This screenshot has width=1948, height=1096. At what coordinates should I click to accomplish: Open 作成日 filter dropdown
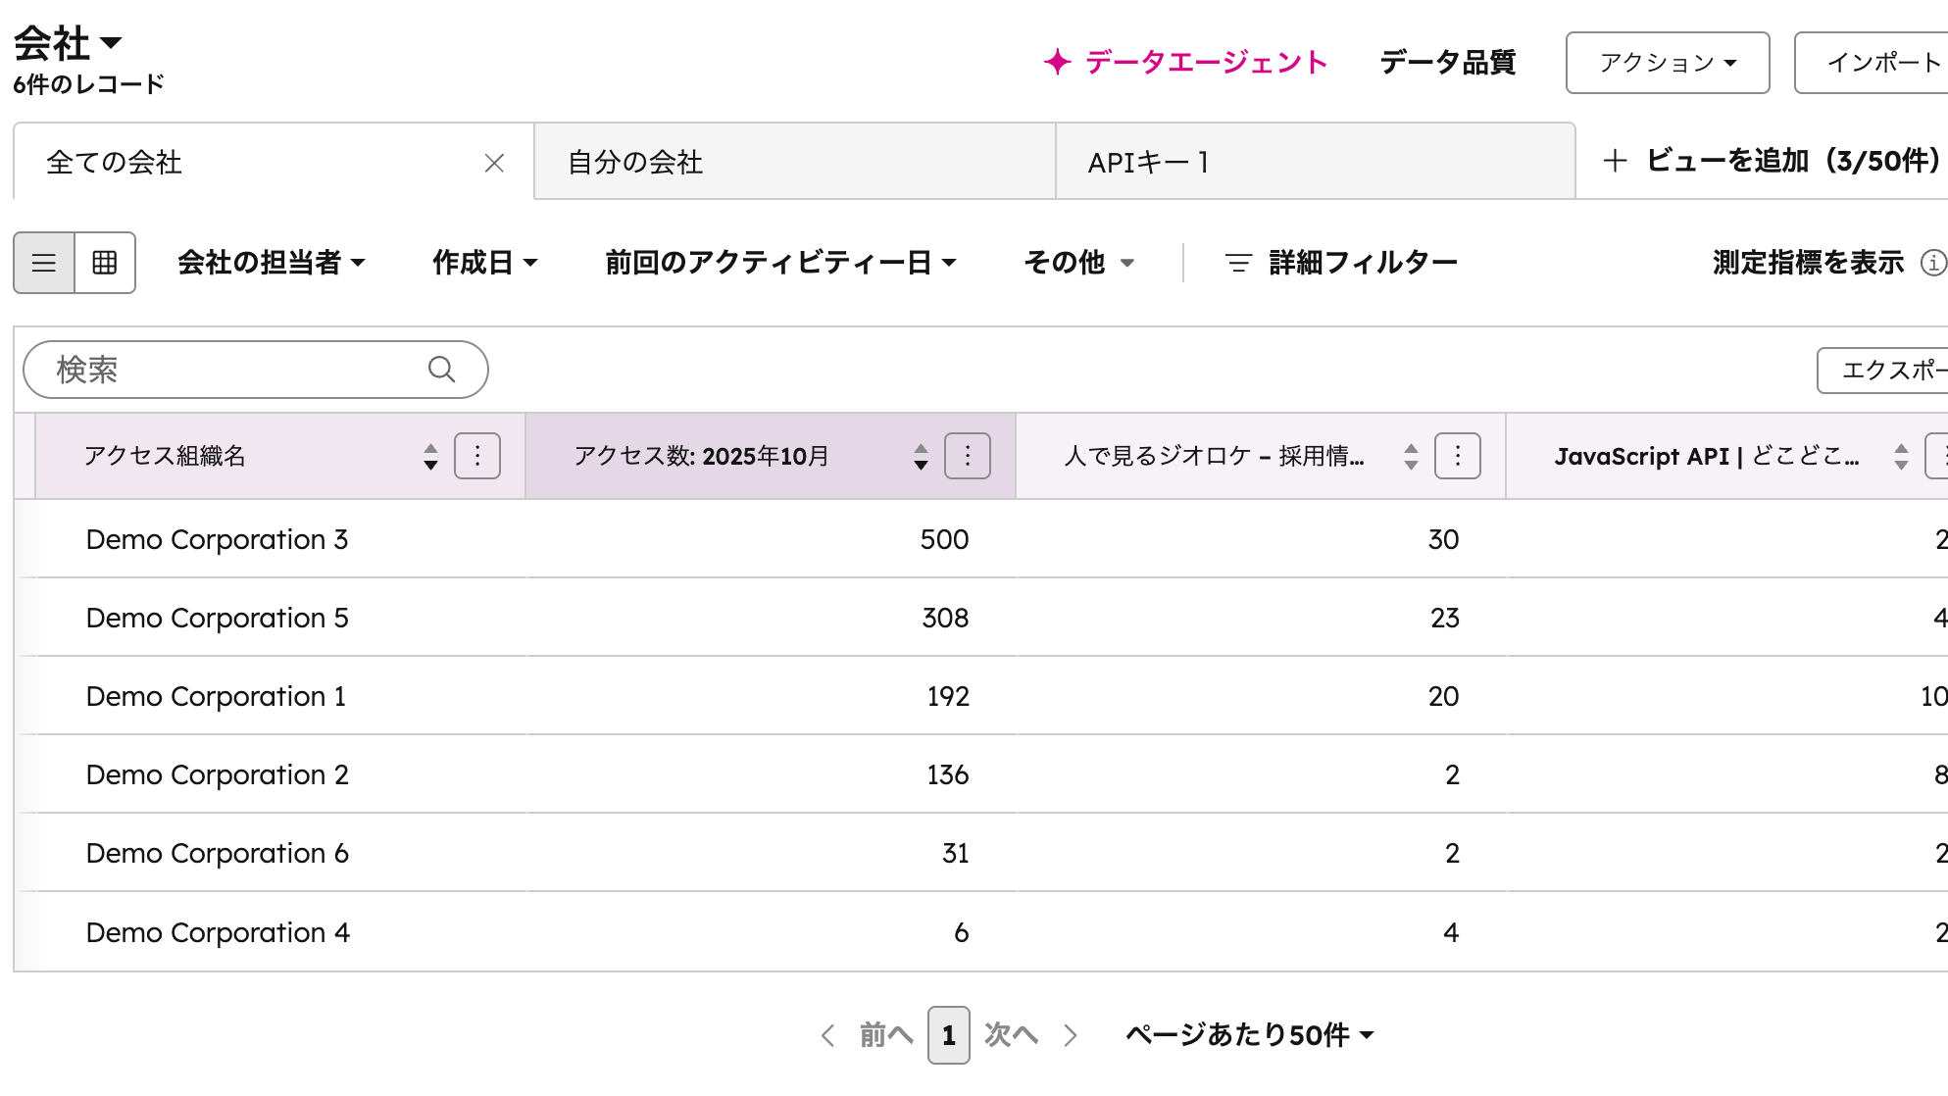(485, 263)
